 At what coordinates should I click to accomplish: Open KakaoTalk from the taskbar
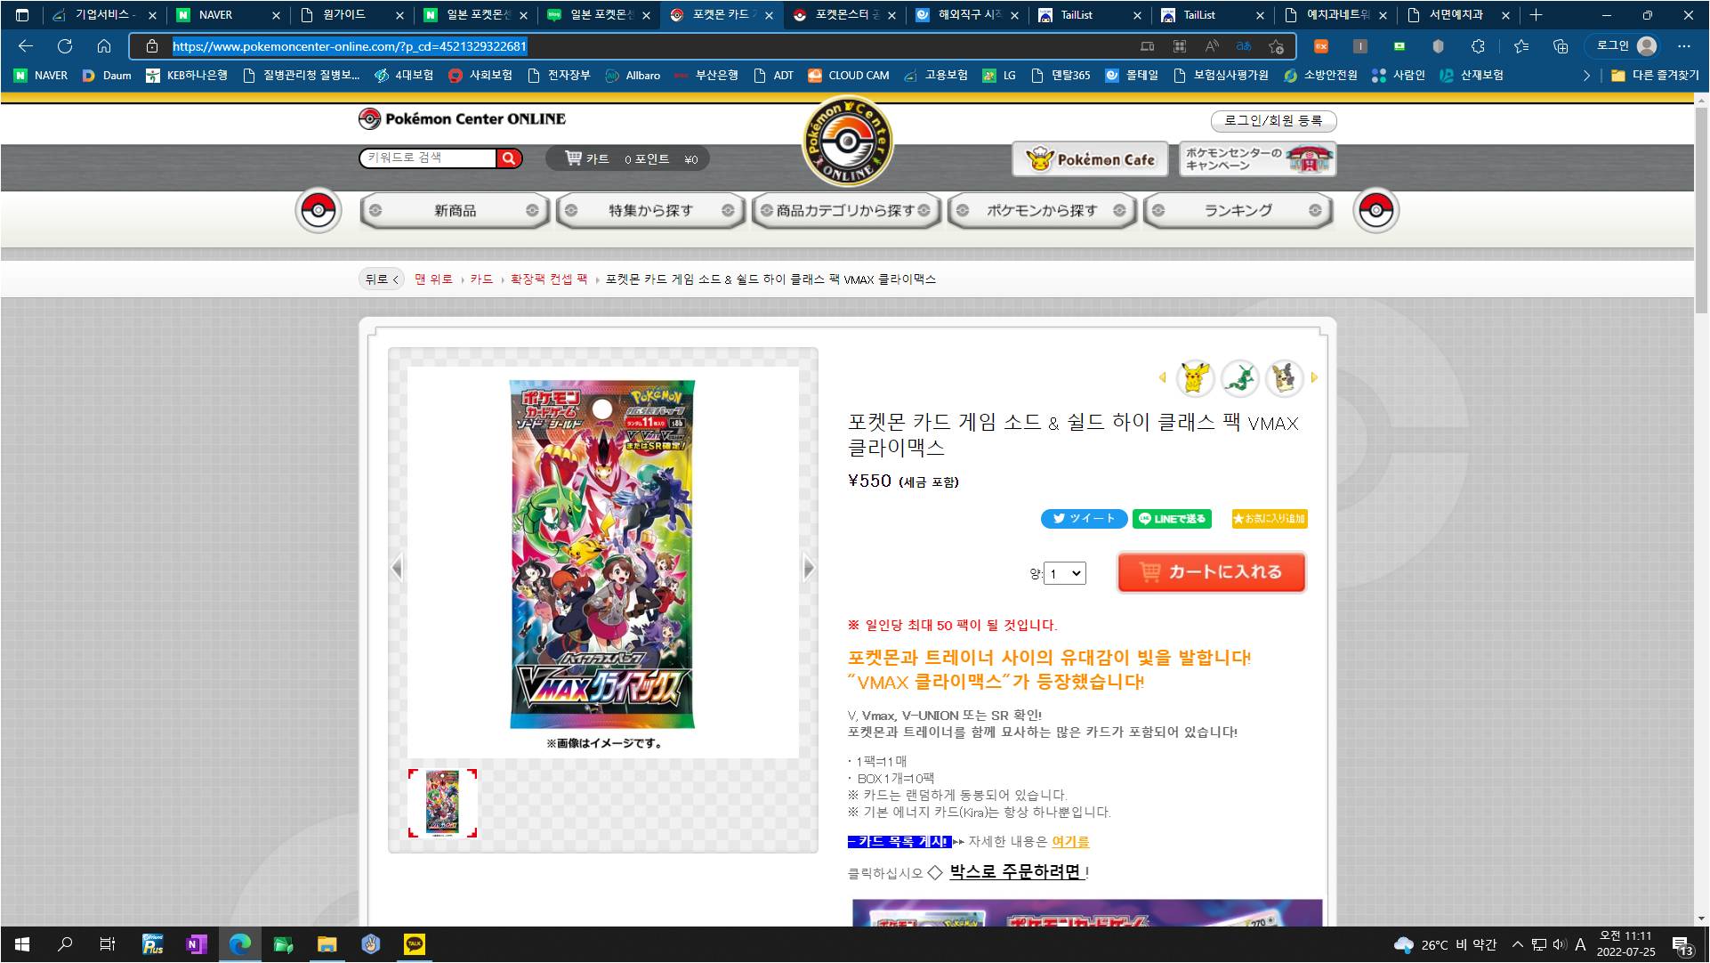point(415,944)
